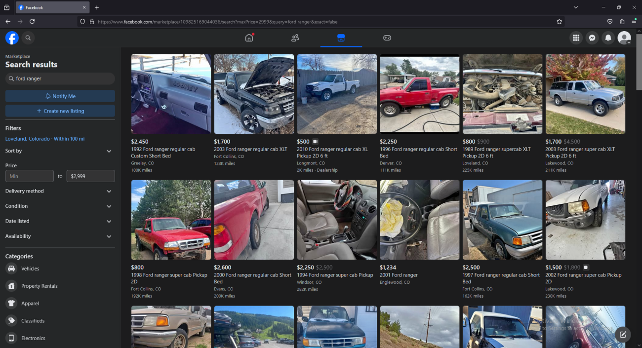This screenshot has width=642, height=348.
Task: Open the Facebook Home icon
Action: (249, 38)
